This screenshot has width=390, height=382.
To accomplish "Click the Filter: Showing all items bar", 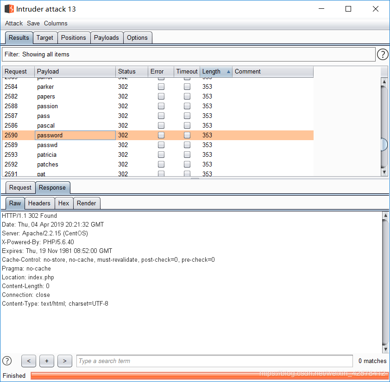I will click(x=189, y=55).
